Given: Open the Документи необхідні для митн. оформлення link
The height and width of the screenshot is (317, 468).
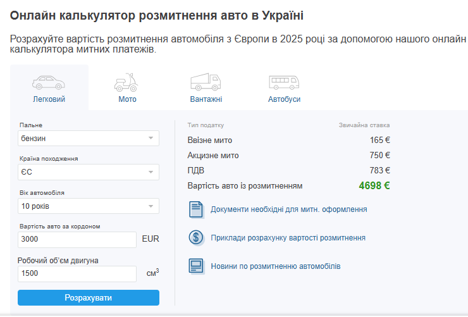Looking at the screenshot, I should click(x=288, y=209).
